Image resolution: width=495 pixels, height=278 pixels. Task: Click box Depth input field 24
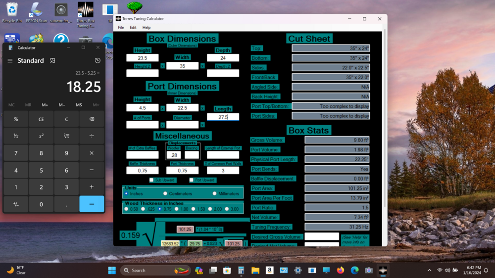[x=223, y=58]
